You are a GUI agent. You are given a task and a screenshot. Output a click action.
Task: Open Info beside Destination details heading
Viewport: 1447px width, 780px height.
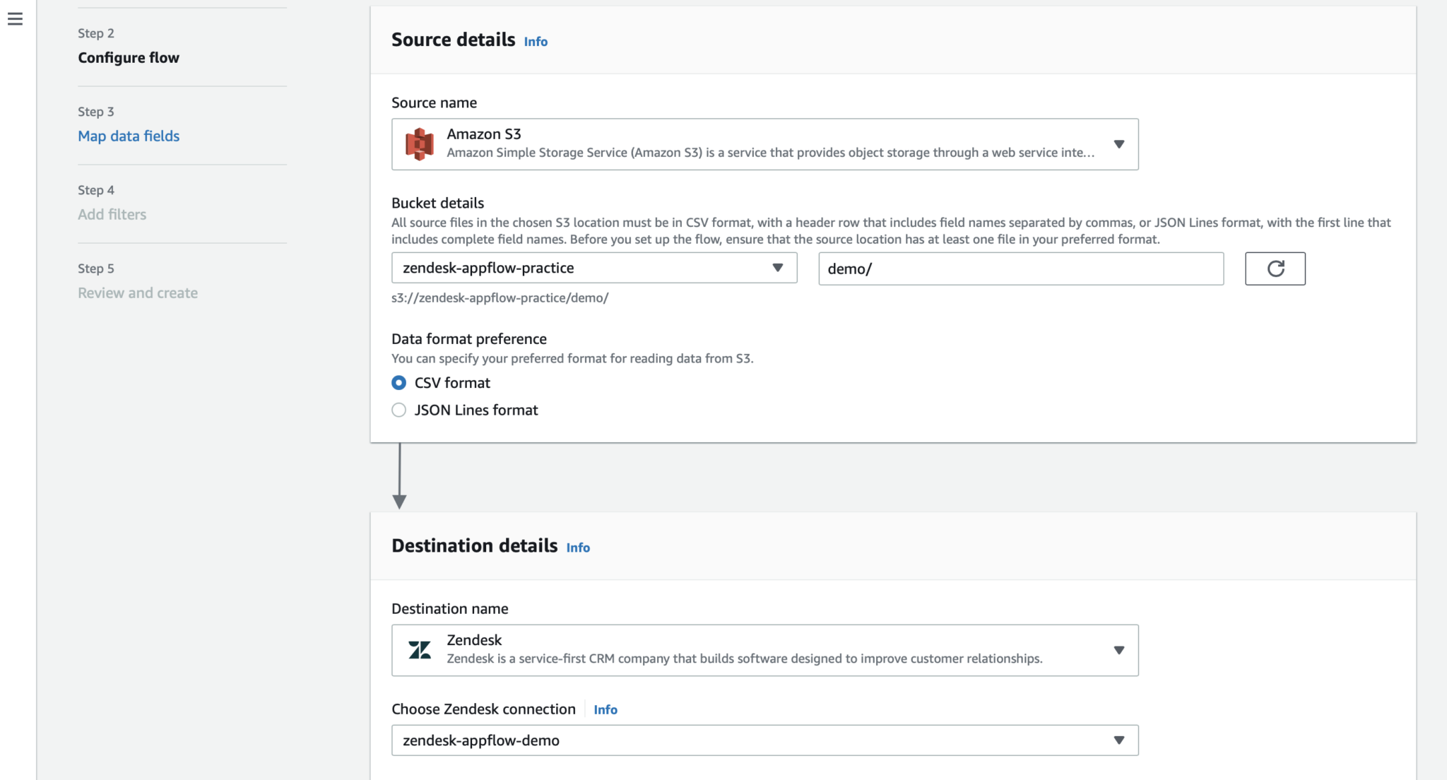pos(577,547)
